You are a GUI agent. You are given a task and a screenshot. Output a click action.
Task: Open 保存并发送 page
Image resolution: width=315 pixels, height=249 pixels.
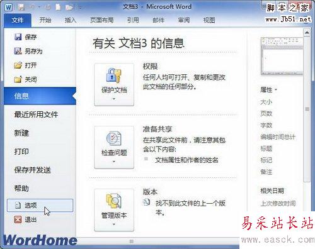coord(33,170)
